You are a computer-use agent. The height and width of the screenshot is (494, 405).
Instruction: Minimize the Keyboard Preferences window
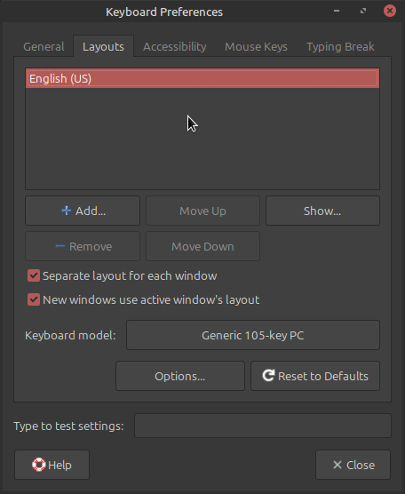337,11
